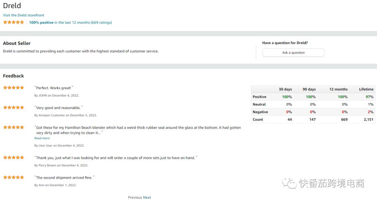Click the stars beside 'Thank you, just what' review
The image size is (377, 200).
14,157
